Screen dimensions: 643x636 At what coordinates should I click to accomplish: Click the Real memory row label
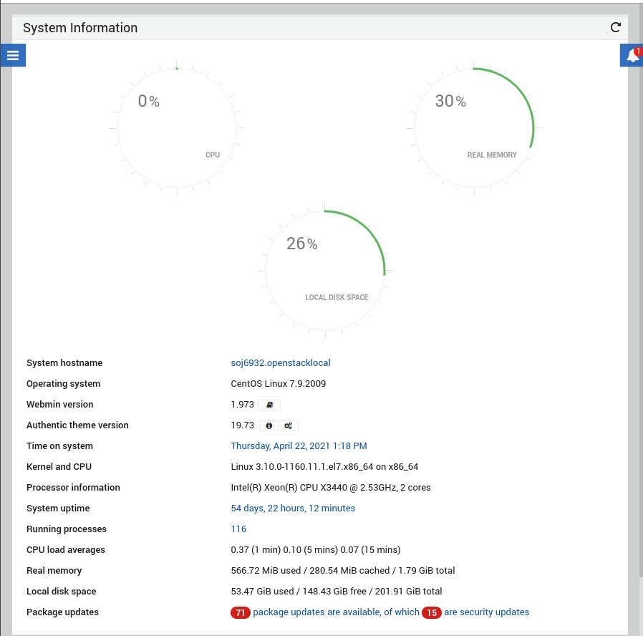click(54, 570)
